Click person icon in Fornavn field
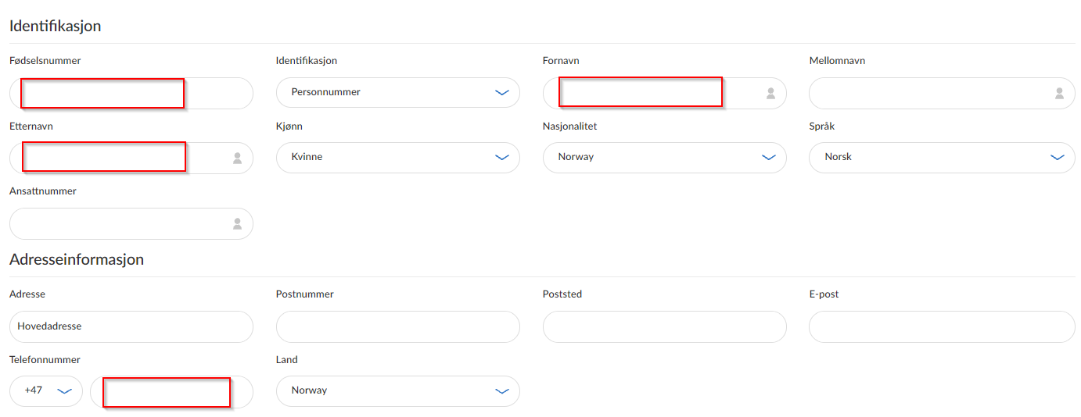The image size is (1081, 417). [x=770, y=93]
